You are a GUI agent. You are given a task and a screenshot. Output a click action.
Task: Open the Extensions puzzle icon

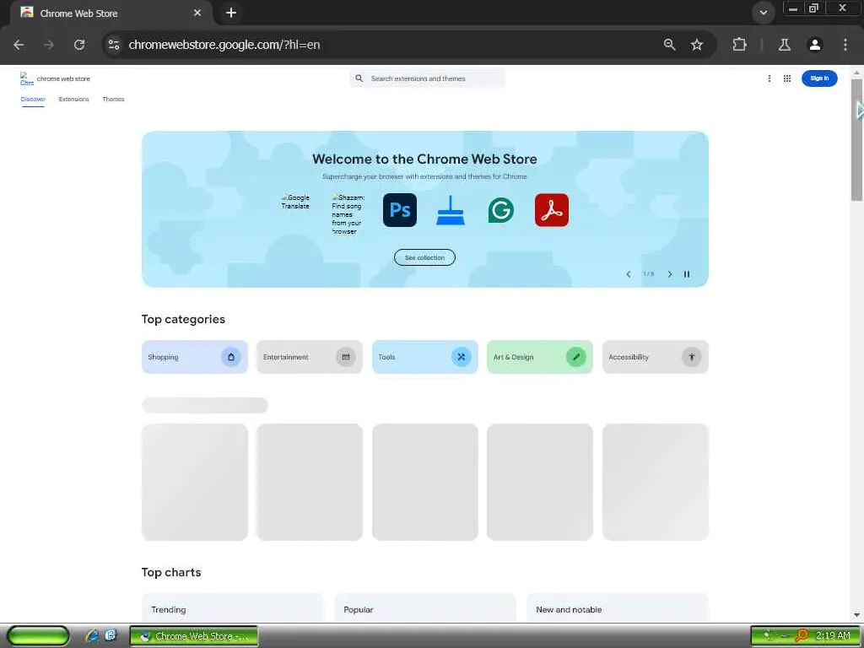pos(739,45)
